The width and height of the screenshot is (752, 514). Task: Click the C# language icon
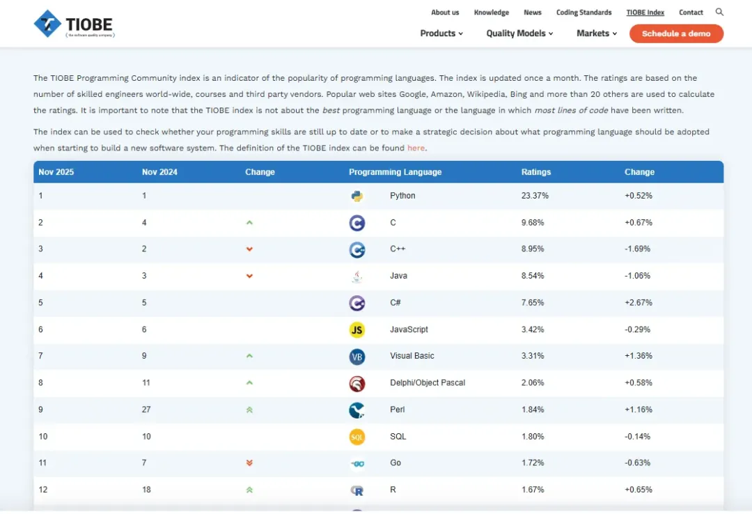[357, 303]
